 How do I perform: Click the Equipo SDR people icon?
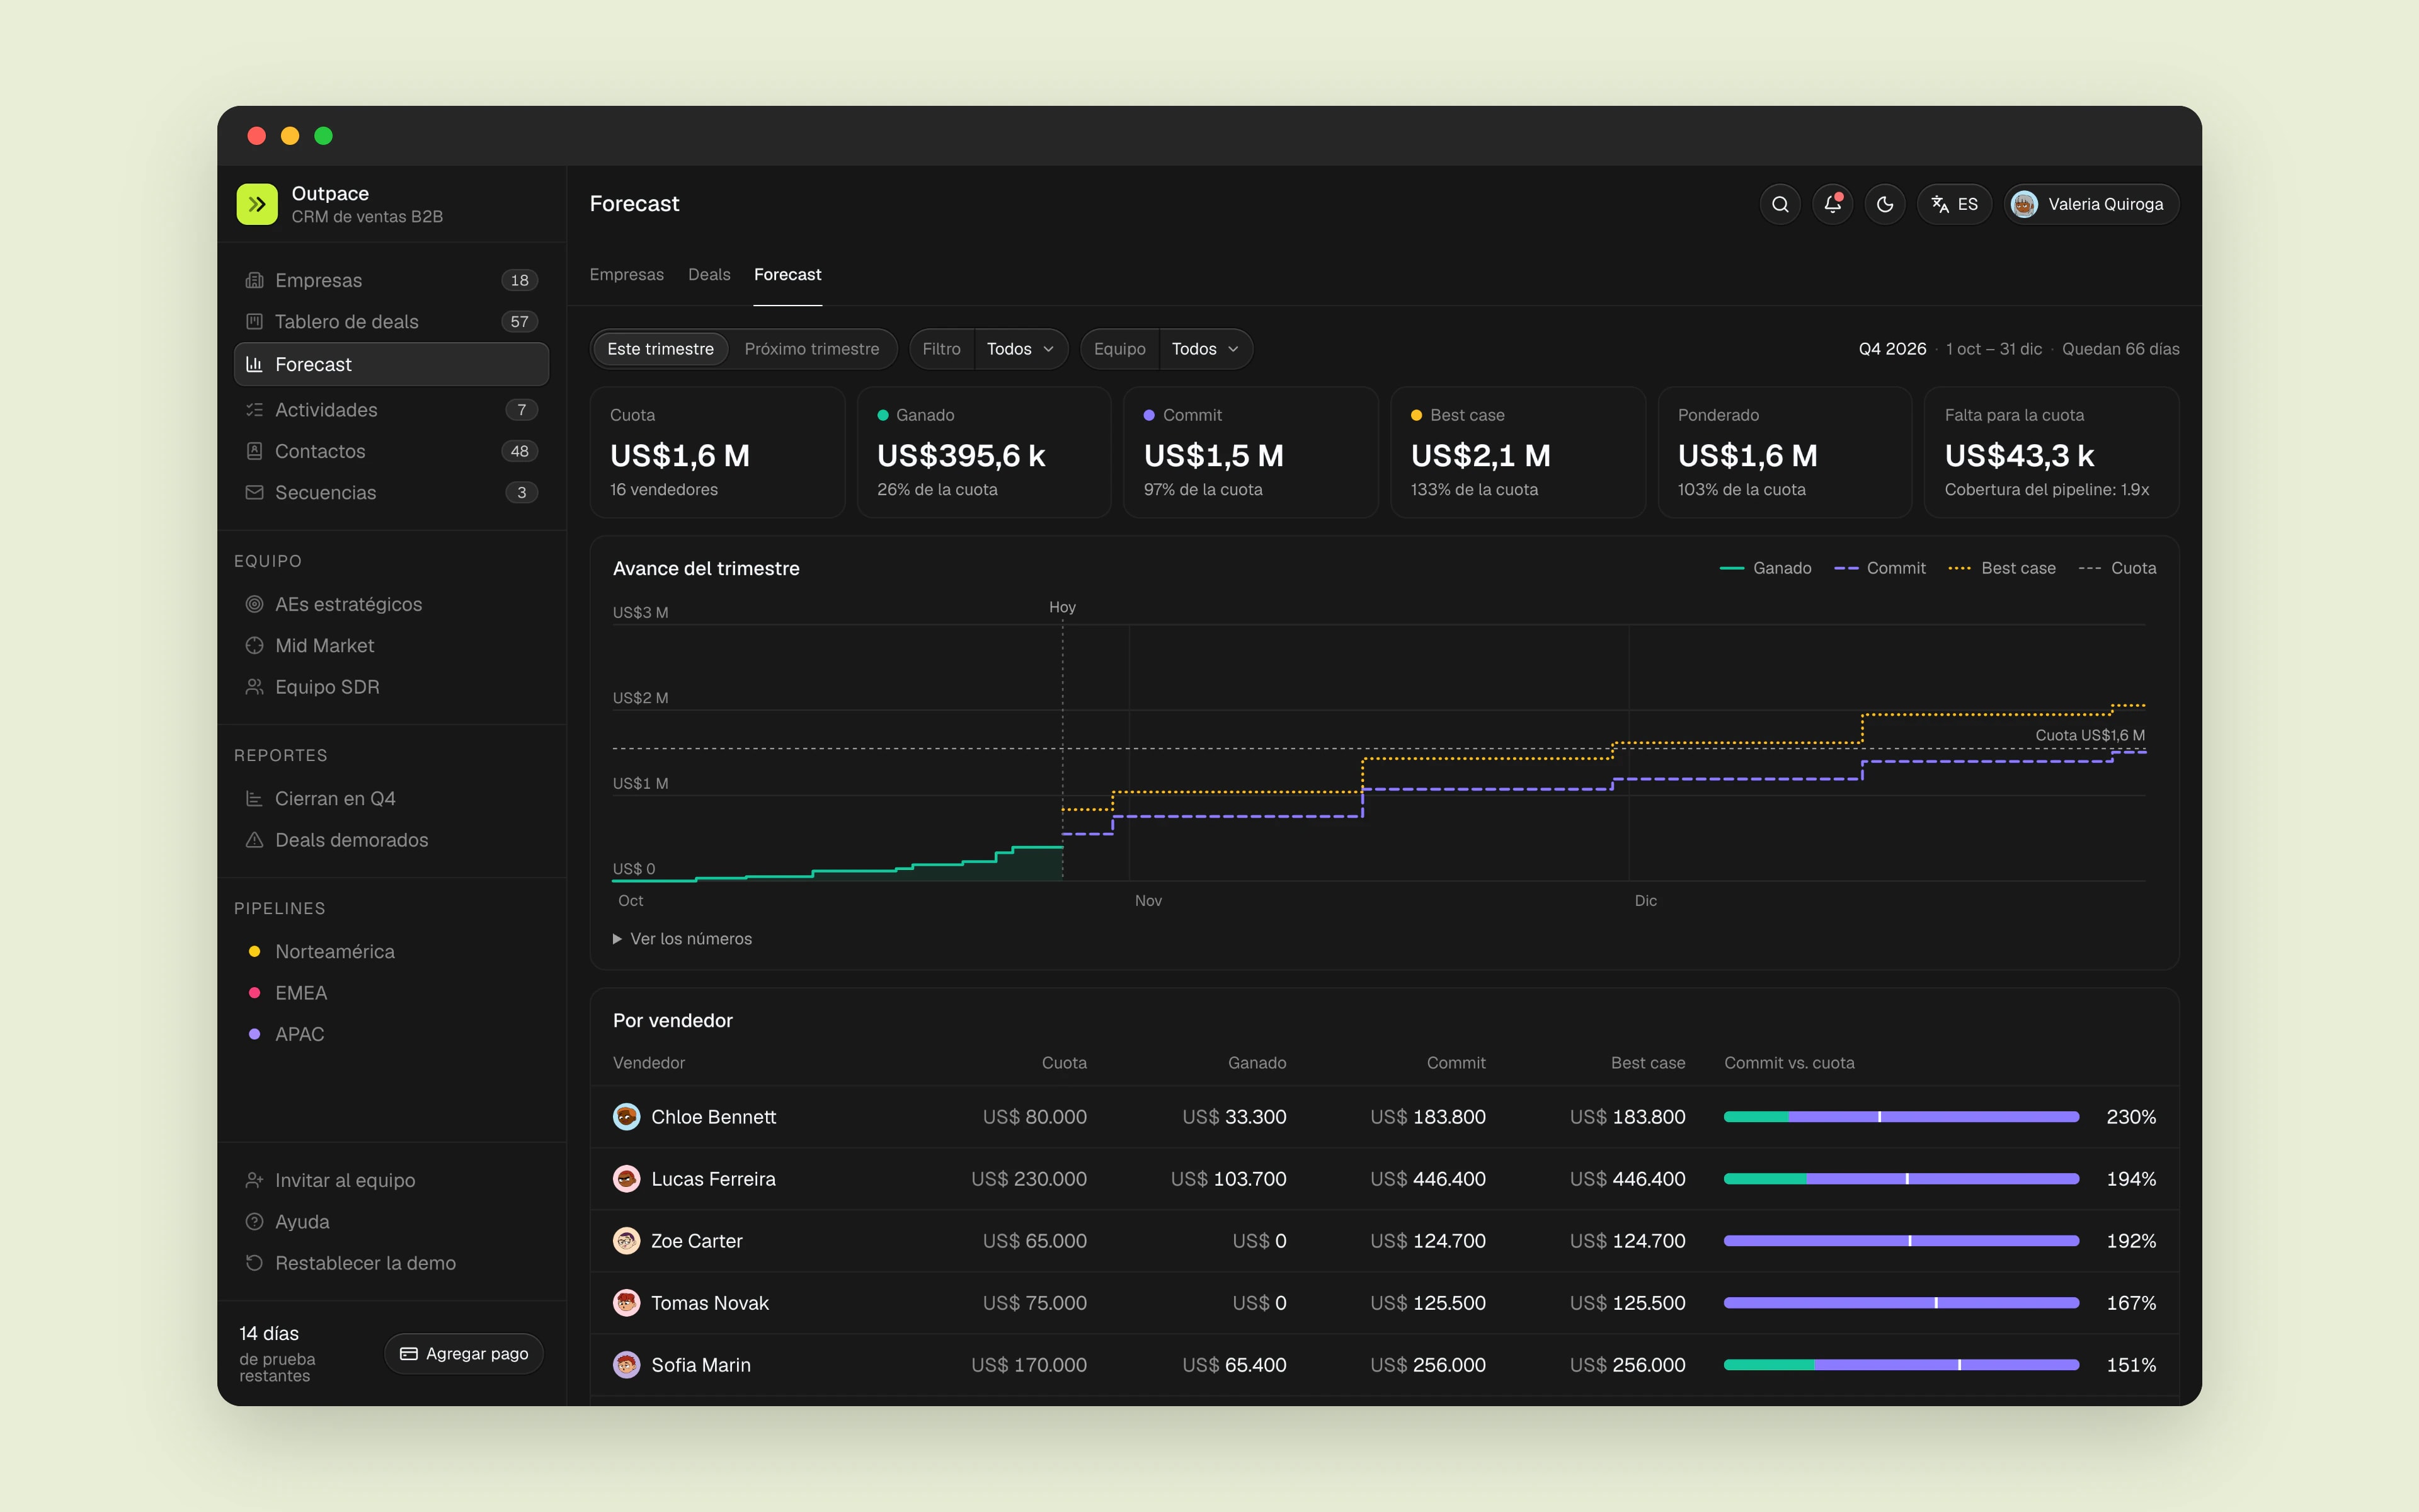point(255,687)
